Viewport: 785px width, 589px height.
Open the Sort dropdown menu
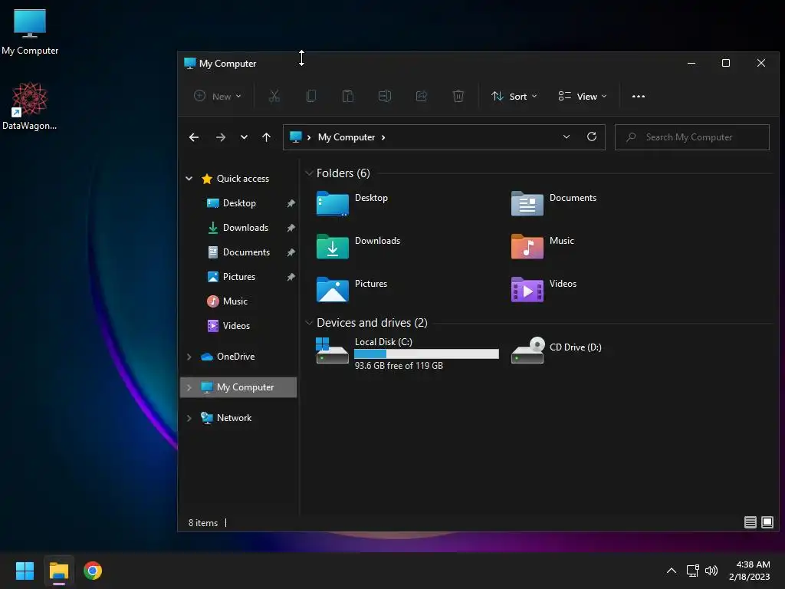tap(514, 96)
